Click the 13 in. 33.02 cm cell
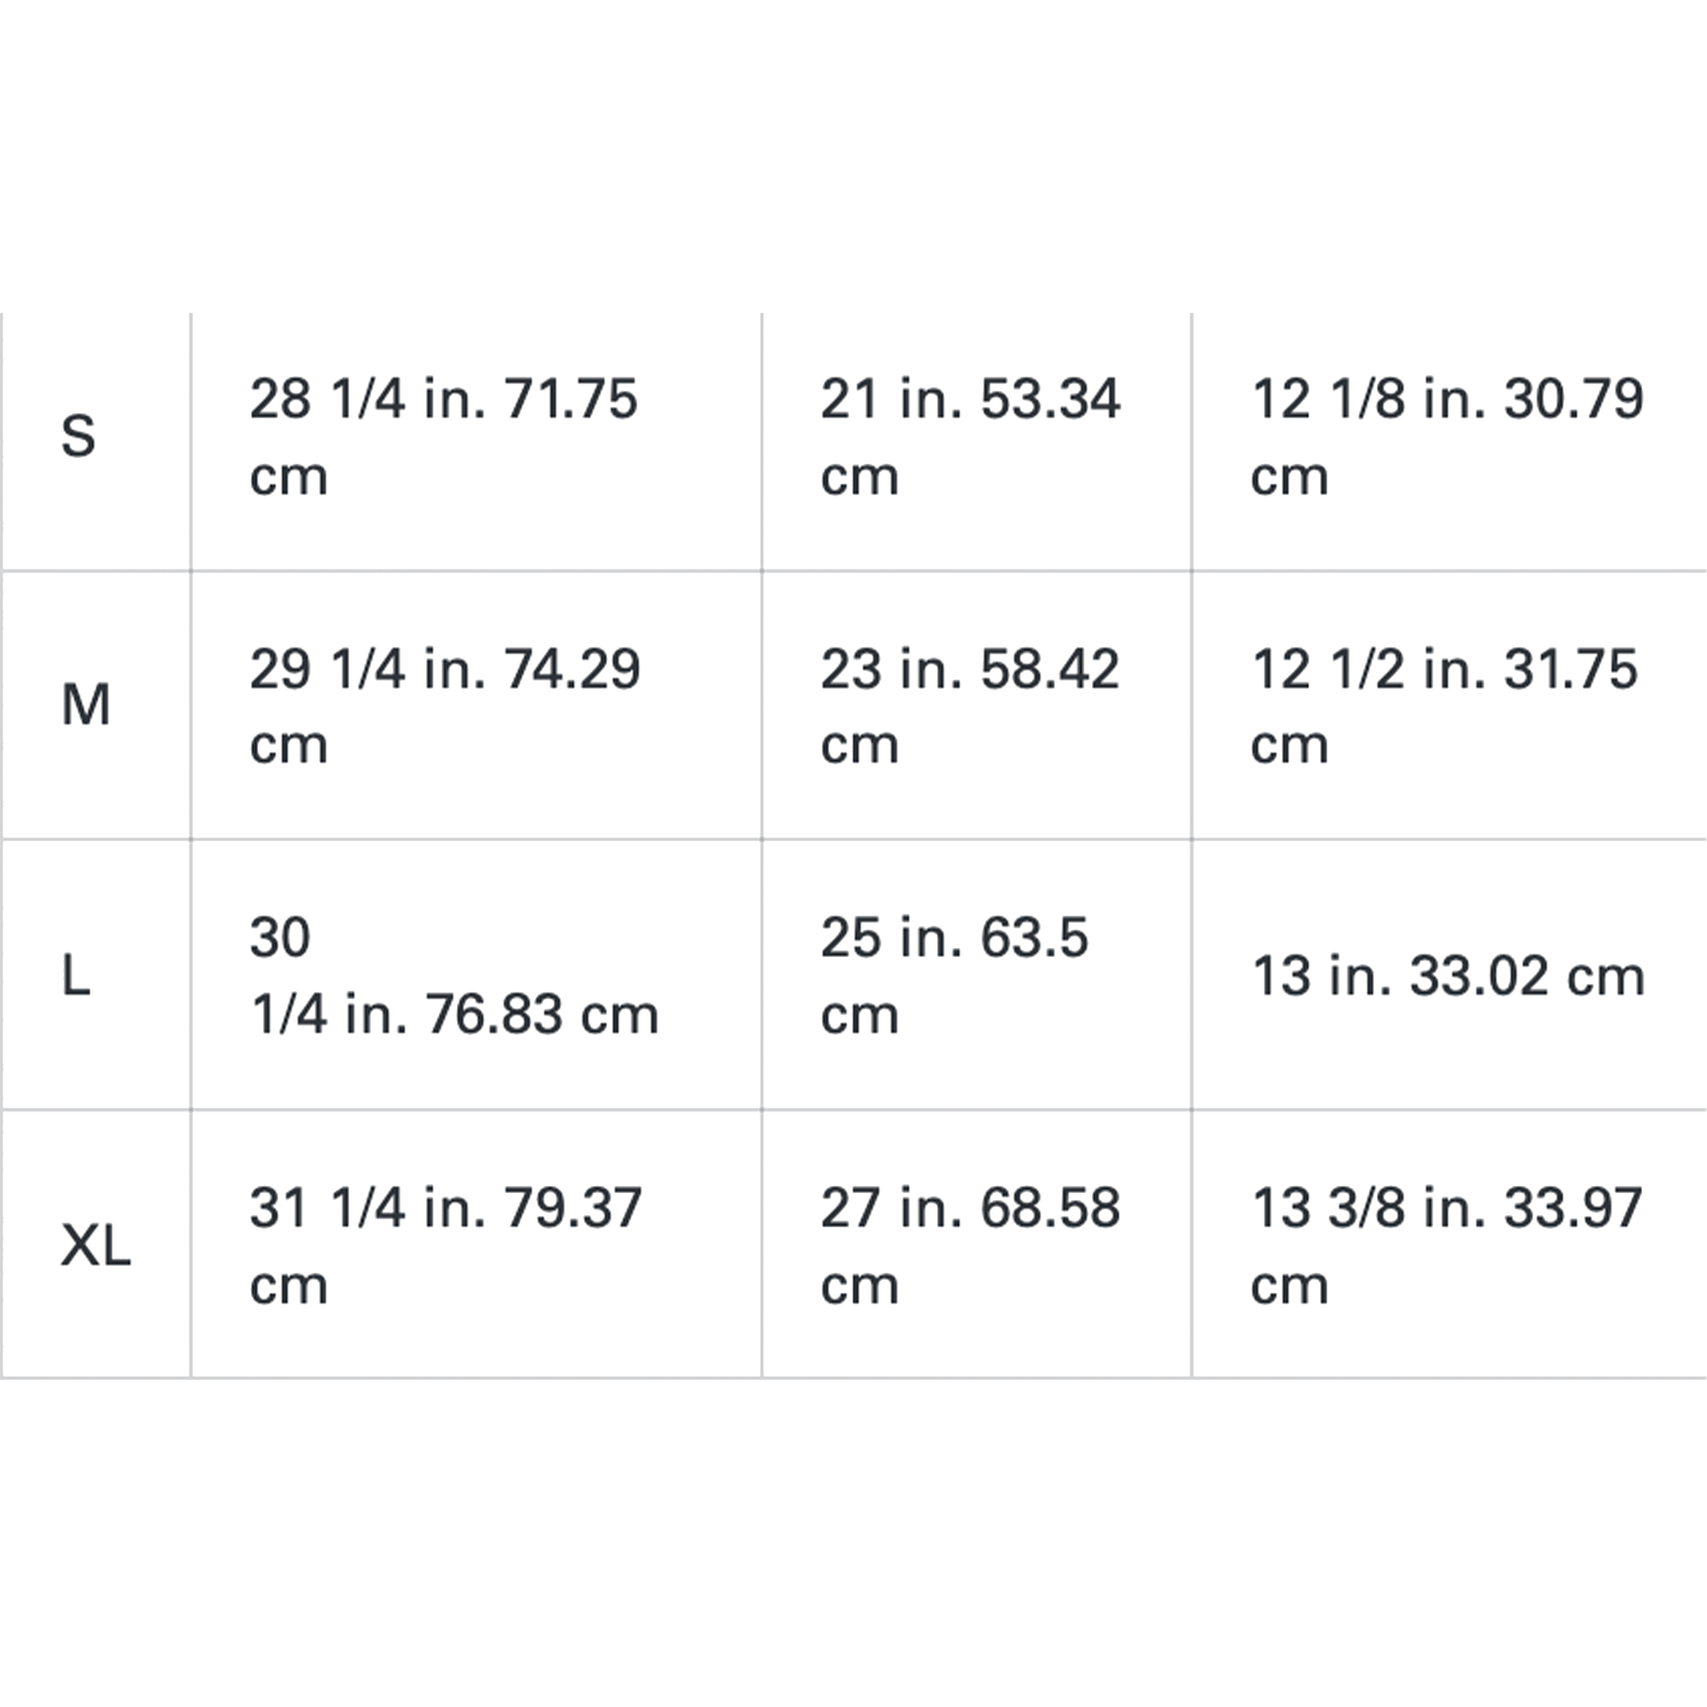Screen dimensions: 1707x1707 point(1449,975)
